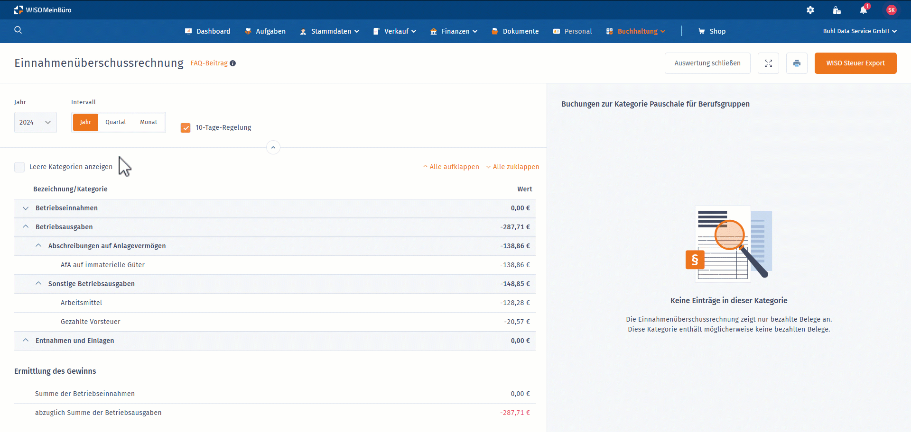Click the FAQ-Beitrag info icon
This screenshot has width=911, height=432.
pos(233,63)
